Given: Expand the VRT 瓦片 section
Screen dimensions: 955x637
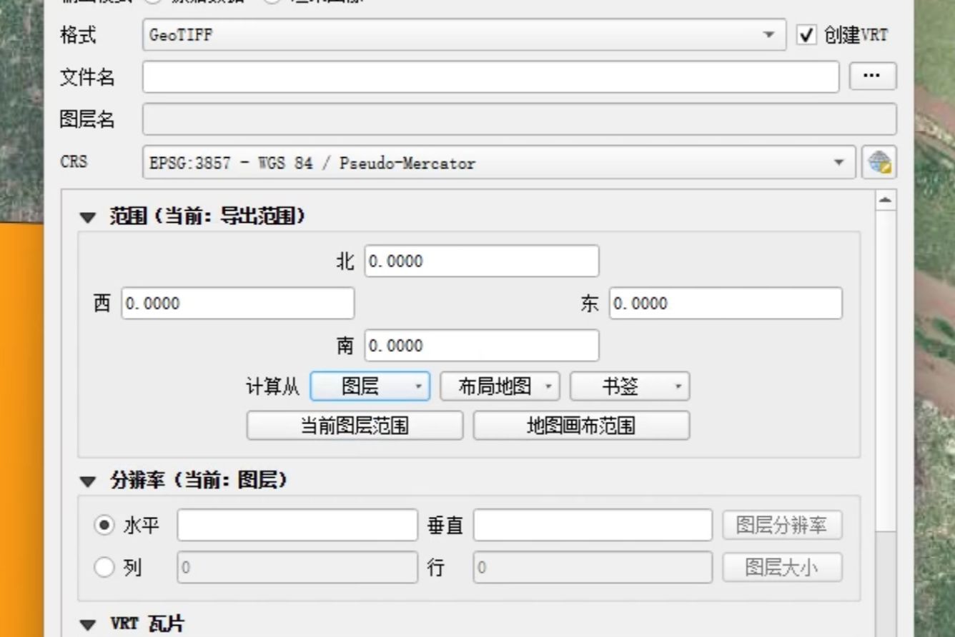Looking at the screenshot, I should [87, 623].
